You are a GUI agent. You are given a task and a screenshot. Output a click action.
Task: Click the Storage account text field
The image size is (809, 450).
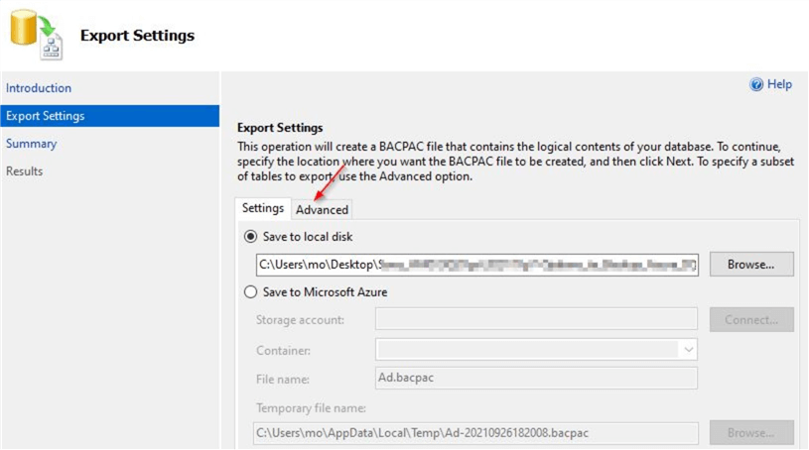[x=535, y=319]
